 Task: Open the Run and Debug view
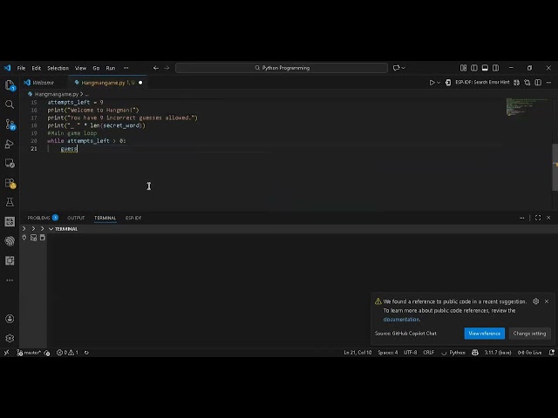pos(10,144)
